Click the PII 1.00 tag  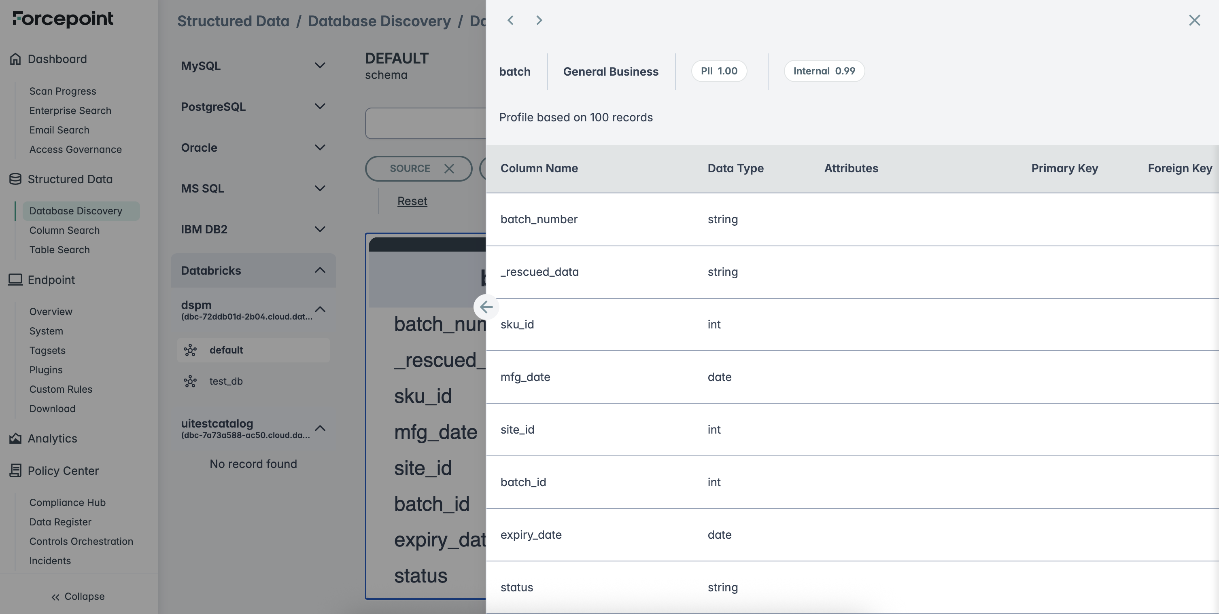(719, 71)
